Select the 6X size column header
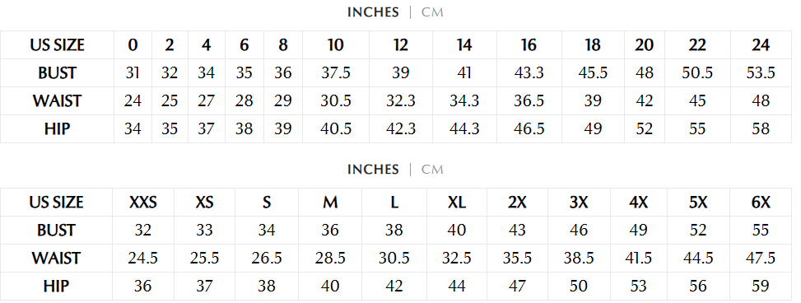The width and height of the screenshot is (801, 303). (x=761, y=203)
